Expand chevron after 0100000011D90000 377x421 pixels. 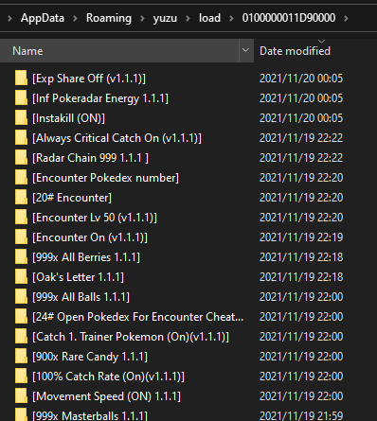(346, 18)
